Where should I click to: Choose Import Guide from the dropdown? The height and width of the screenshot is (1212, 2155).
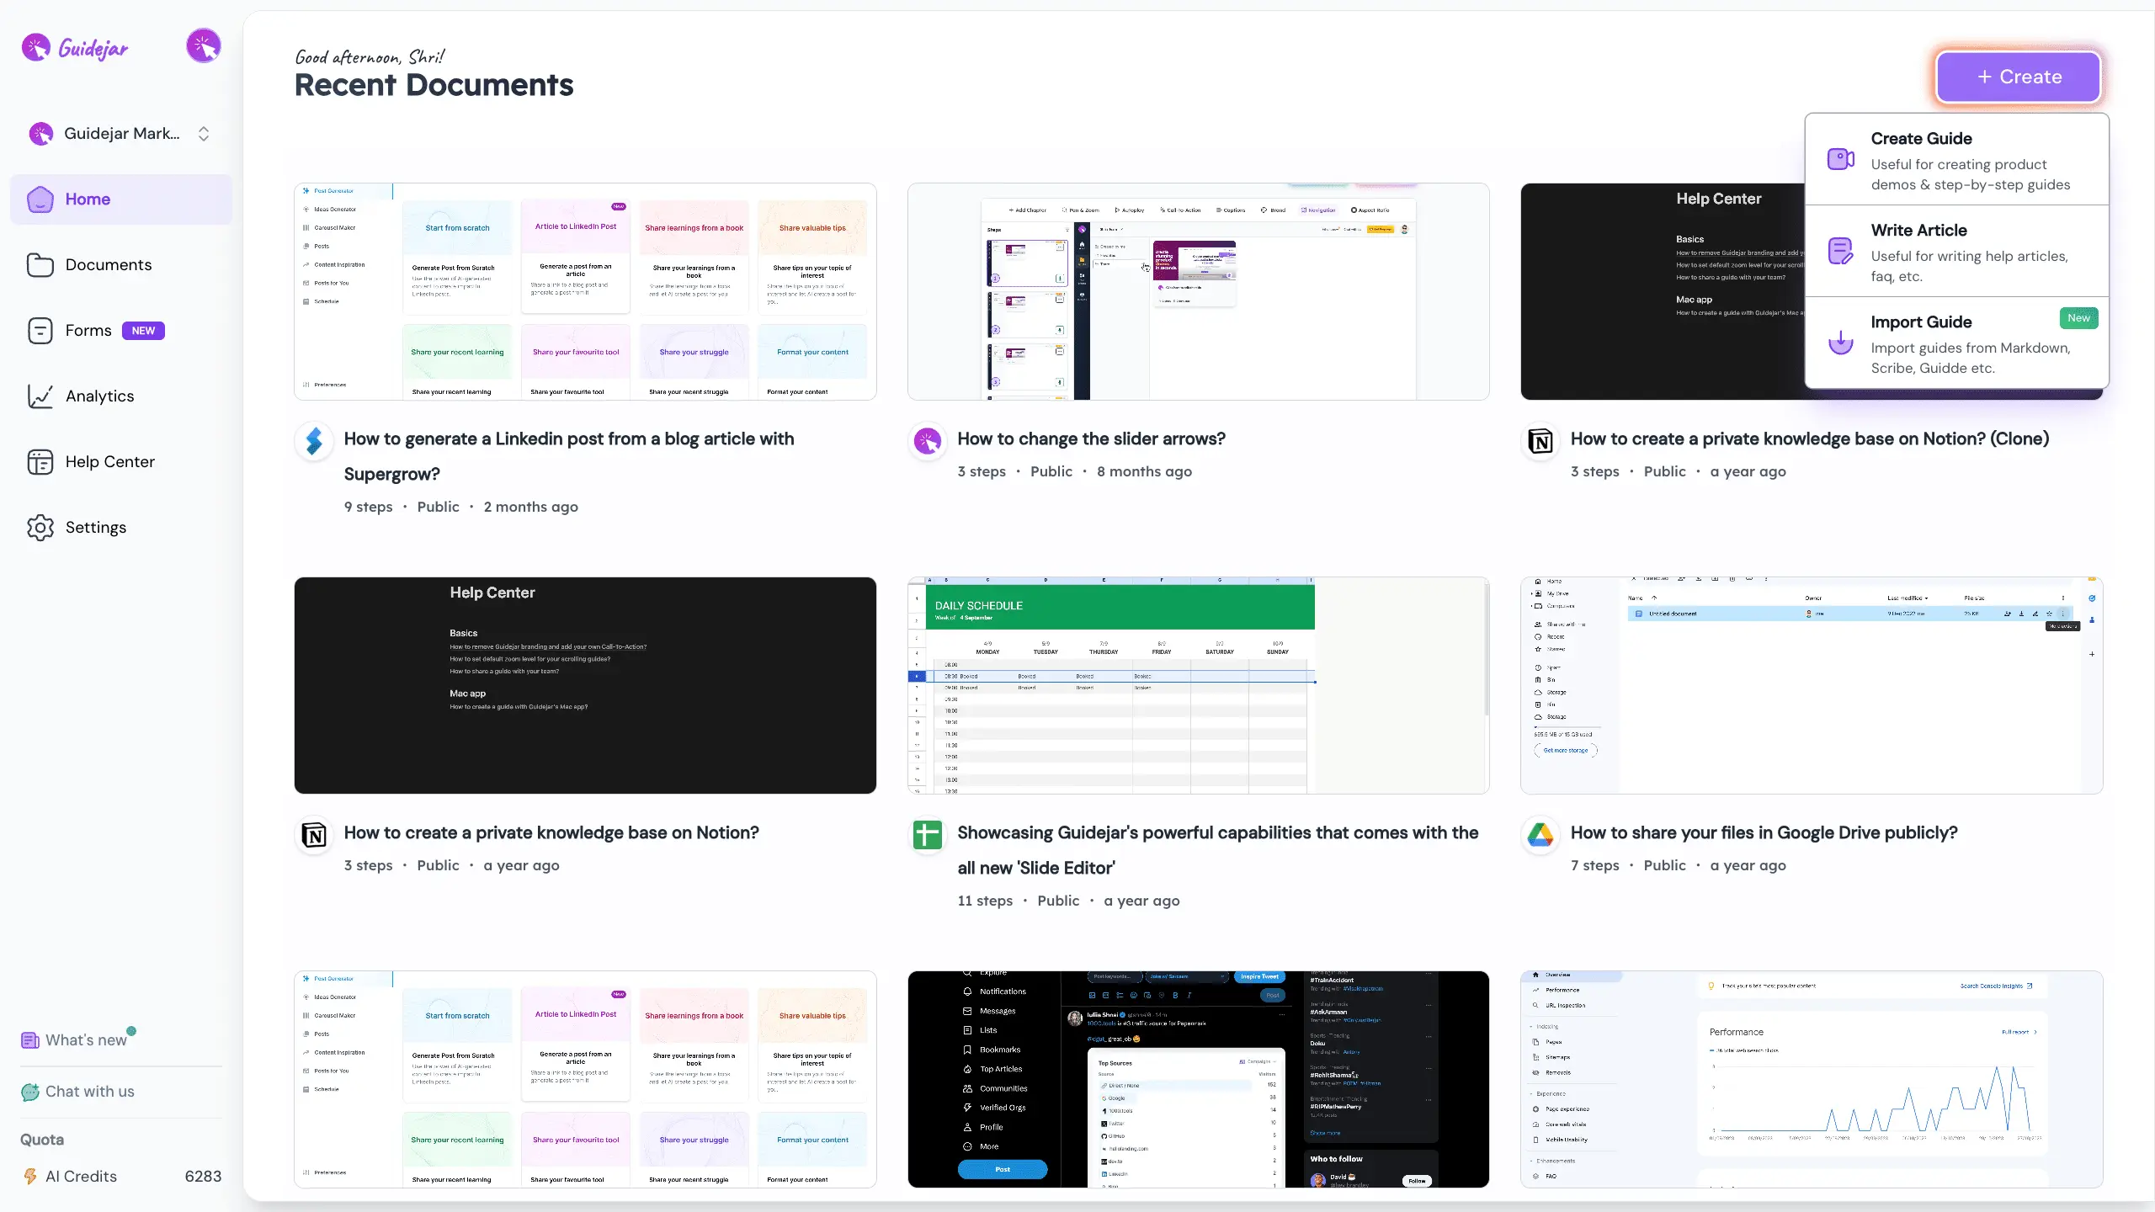click(1957, 343)
